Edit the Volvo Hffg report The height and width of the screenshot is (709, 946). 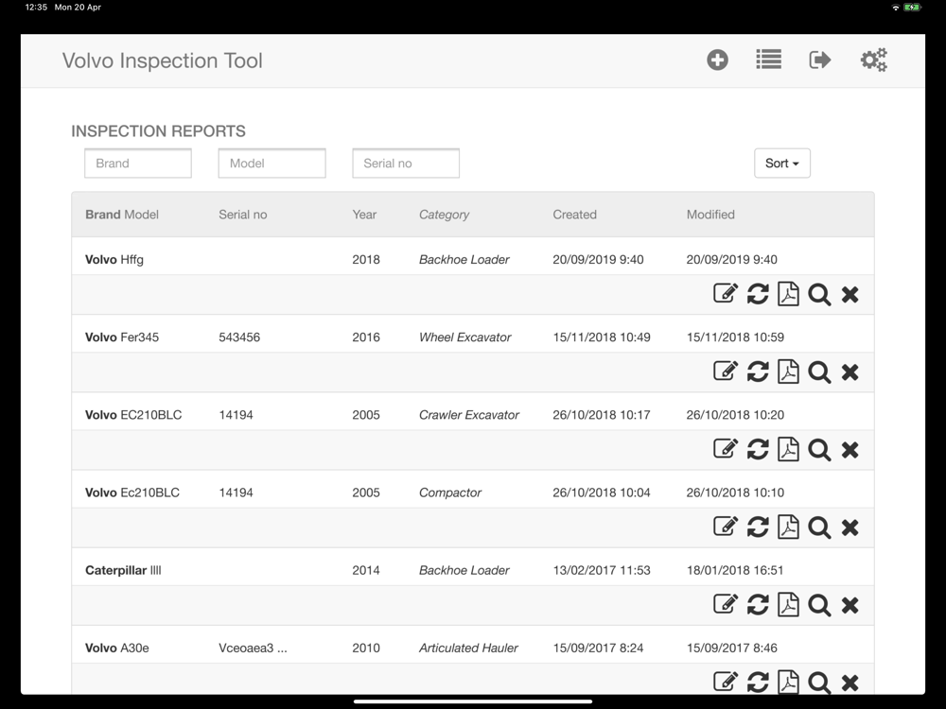[726, 294]
